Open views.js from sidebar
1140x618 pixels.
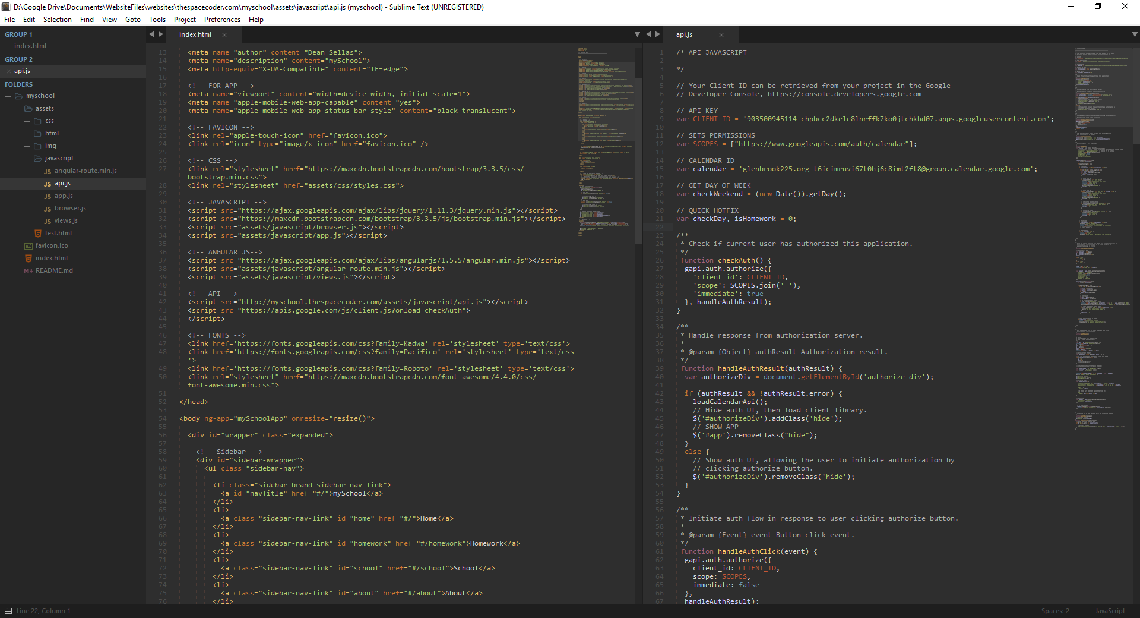66,220
